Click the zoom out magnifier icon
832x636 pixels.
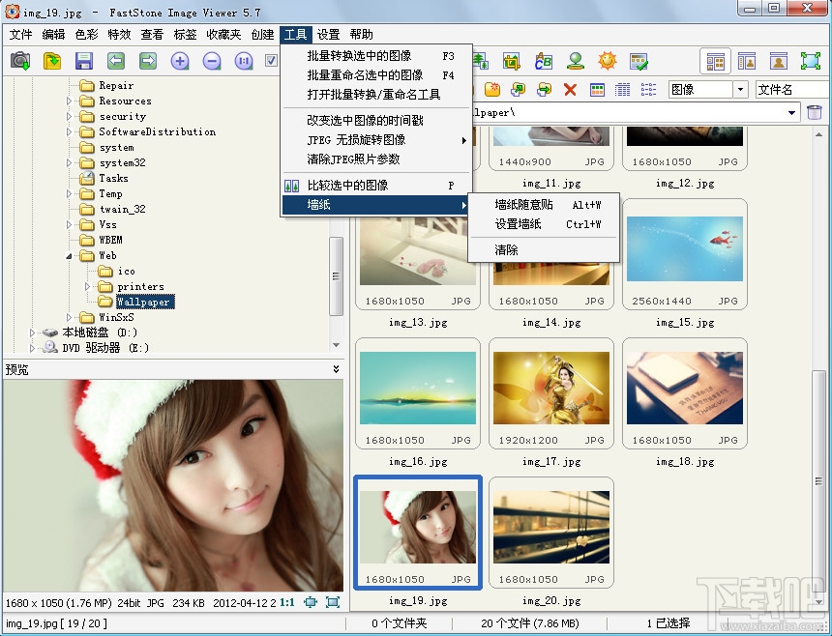pyautogui.click(x=212, y=60)
